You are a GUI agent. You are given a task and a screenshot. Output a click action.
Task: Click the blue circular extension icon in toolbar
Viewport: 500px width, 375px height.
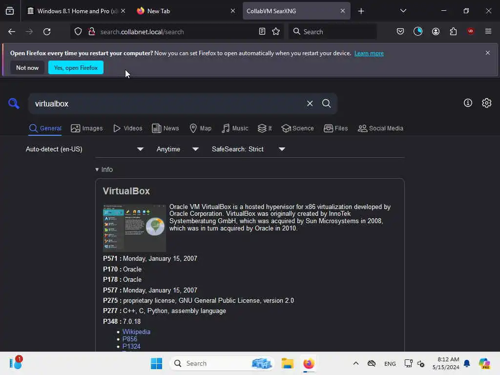click(418, 31)
